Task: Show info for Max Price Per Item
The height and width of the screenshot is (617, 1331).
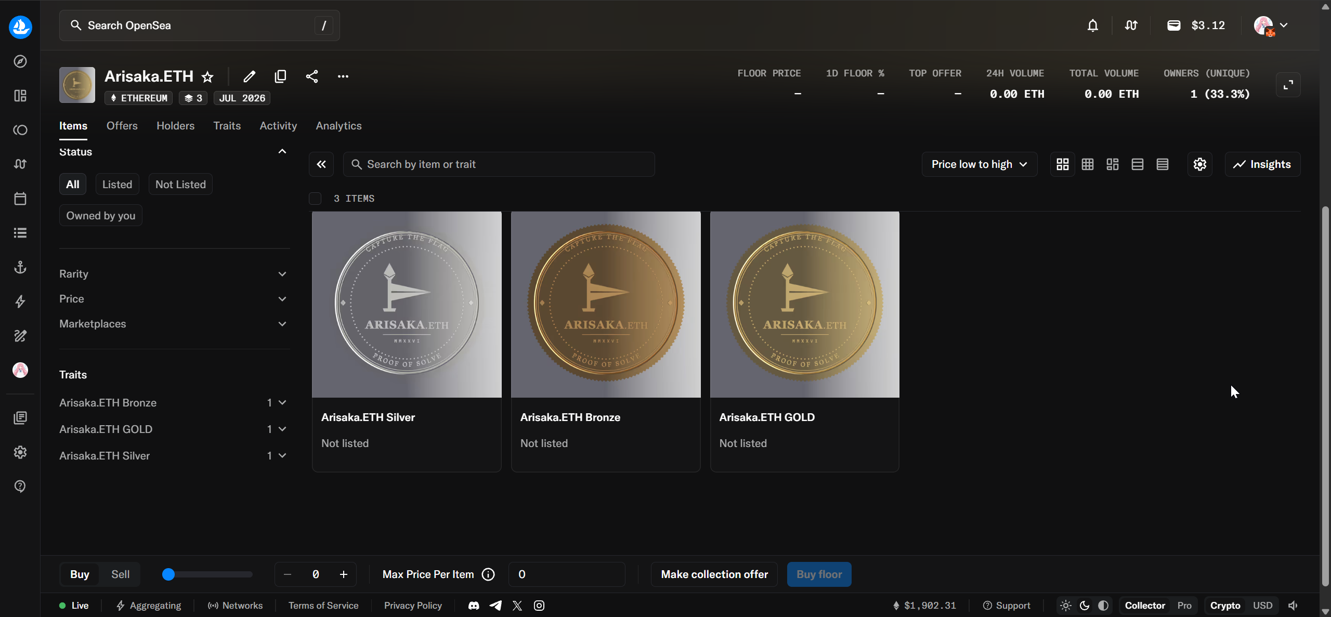Action: (x=488, y=574)
